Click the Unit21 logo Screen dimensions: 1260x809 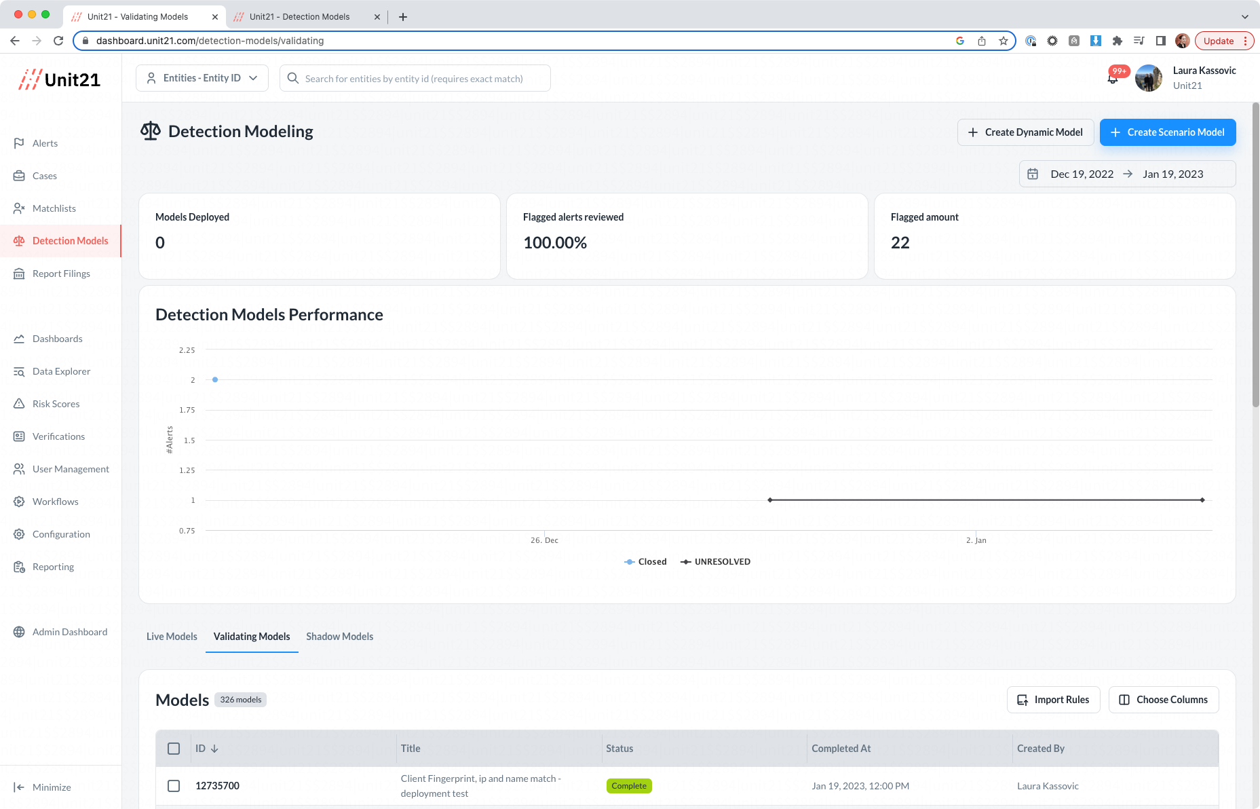(x=60, y=79)
